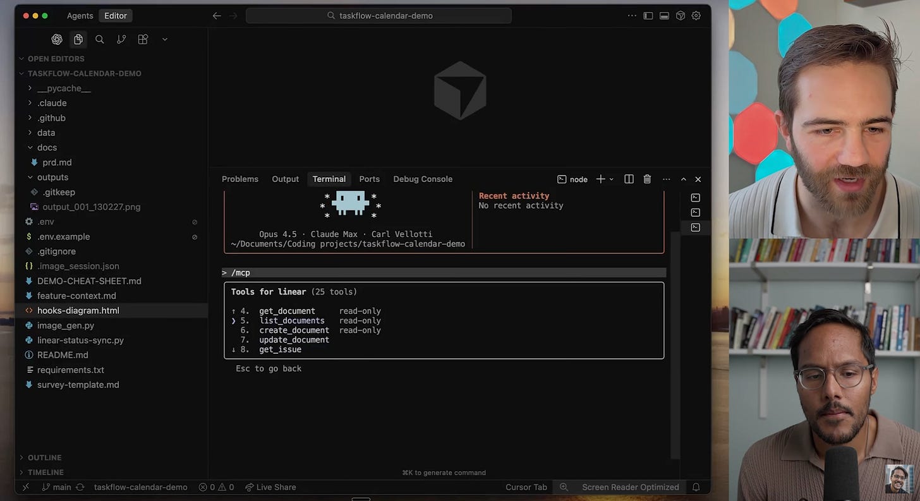Open the requirements.txt file
920x501 pixels.
[x=71, y=370]
